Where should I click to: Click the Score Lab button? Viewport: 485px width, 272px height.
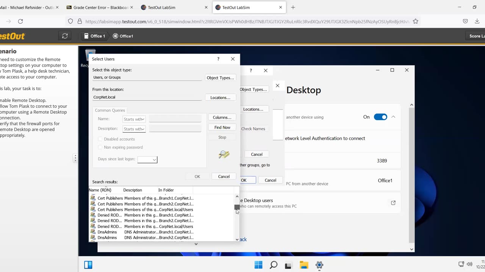coord(475,36)
